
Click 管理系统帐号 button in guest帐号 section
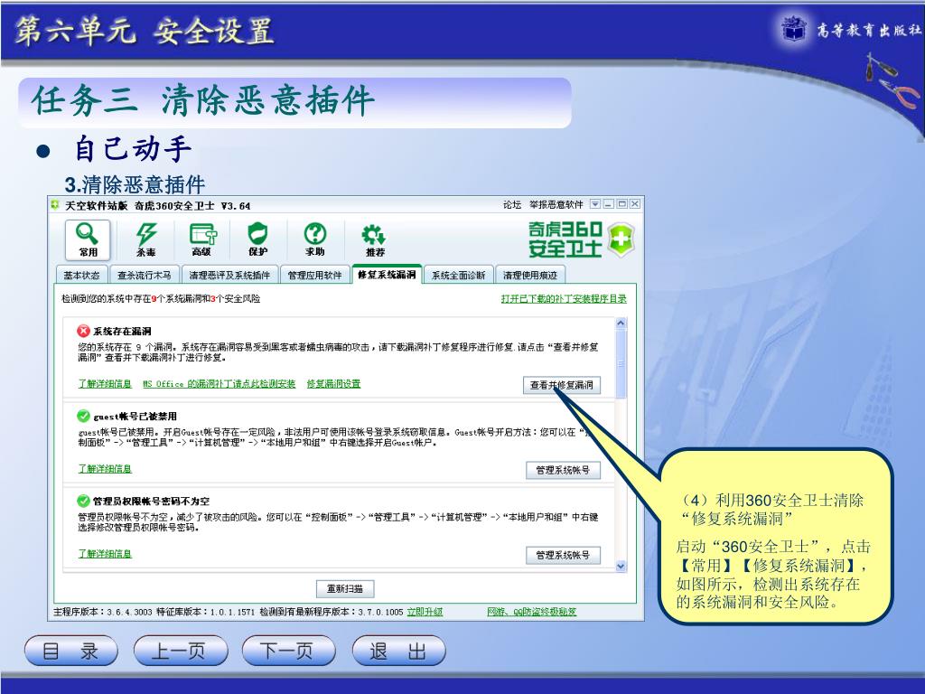tap(563, 470)
